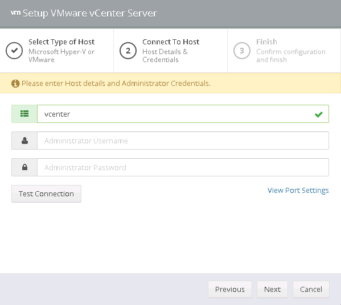Open the Connect To Host step
Viewport: 341px width, 305px height.
click(171, 51)
